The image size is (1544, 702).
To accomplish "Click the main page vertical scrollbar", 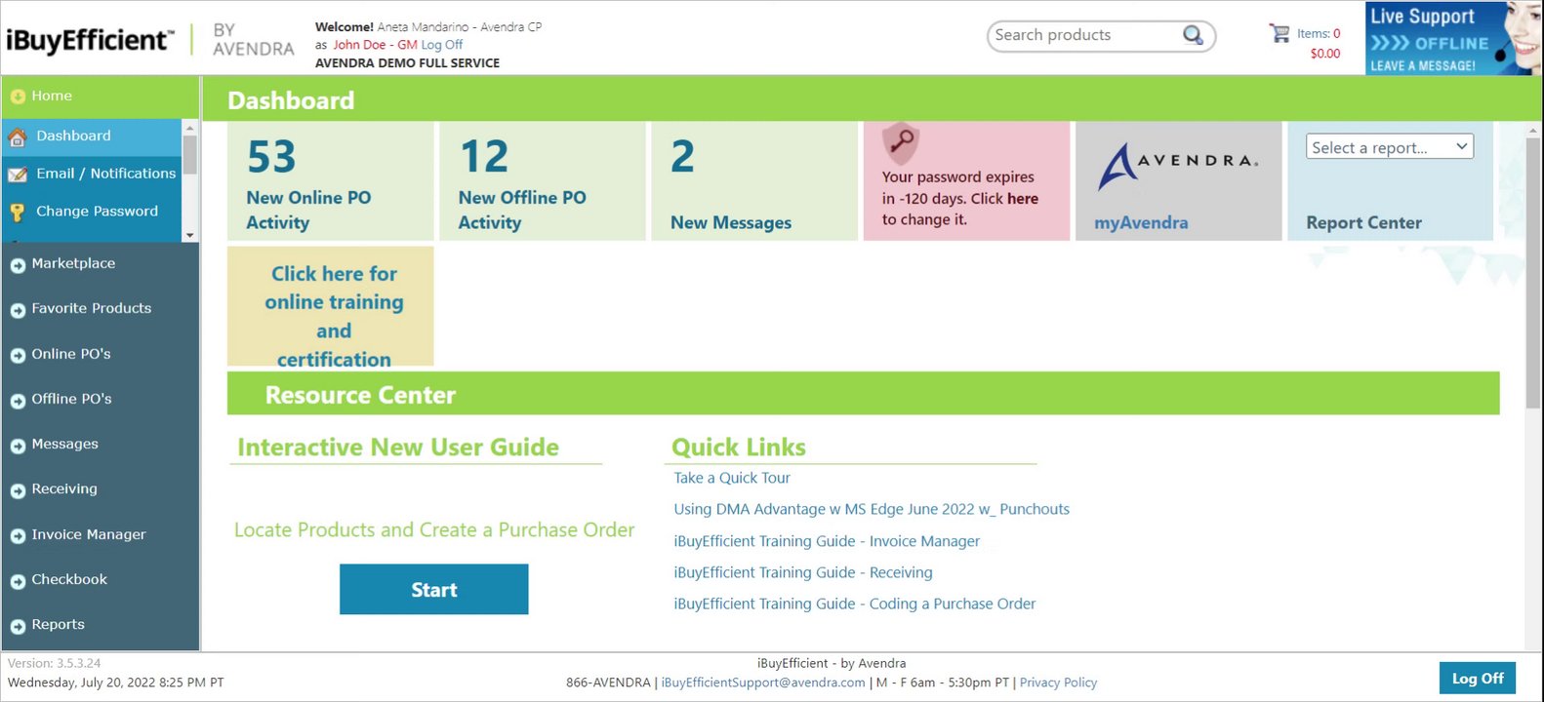I will tap(1532, 273).
